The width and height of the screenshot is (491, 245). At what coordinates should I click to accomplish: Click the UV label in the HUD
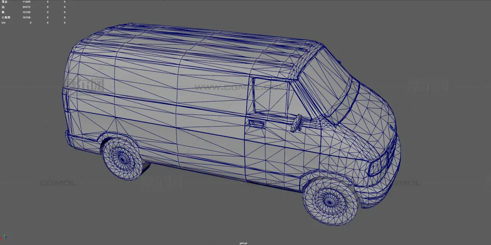(x=4, y=23)
